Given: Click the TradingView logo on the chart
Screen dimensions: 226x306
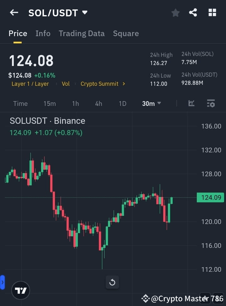Looking at the screenshot, I should pos(21,290).
